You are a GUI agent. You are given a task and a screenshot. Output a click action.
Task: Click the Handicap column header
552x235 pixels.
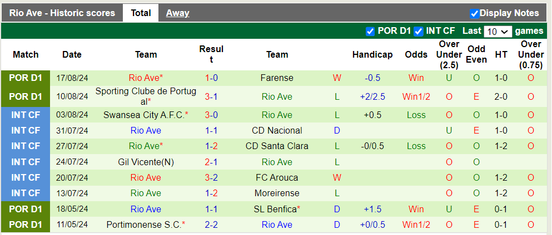(372, 54)
